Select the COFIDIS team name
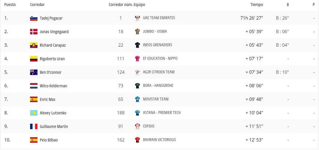The height and width of the screenshot is (150, 319). tap(149, 126)
